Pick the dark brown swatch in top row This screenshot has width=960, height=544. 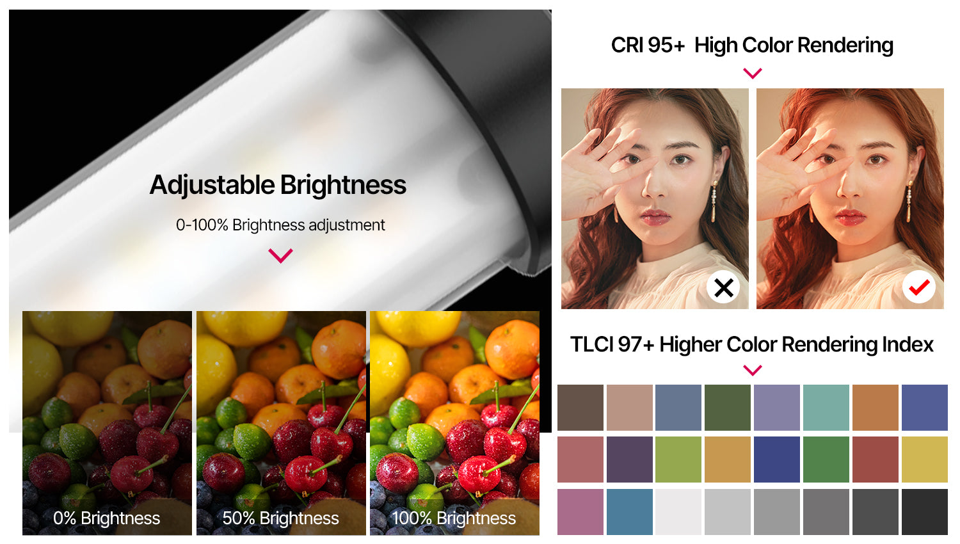click(x=580, y=408)
